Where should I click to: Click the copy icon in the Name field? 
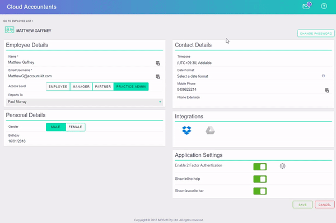pos(158,63)
